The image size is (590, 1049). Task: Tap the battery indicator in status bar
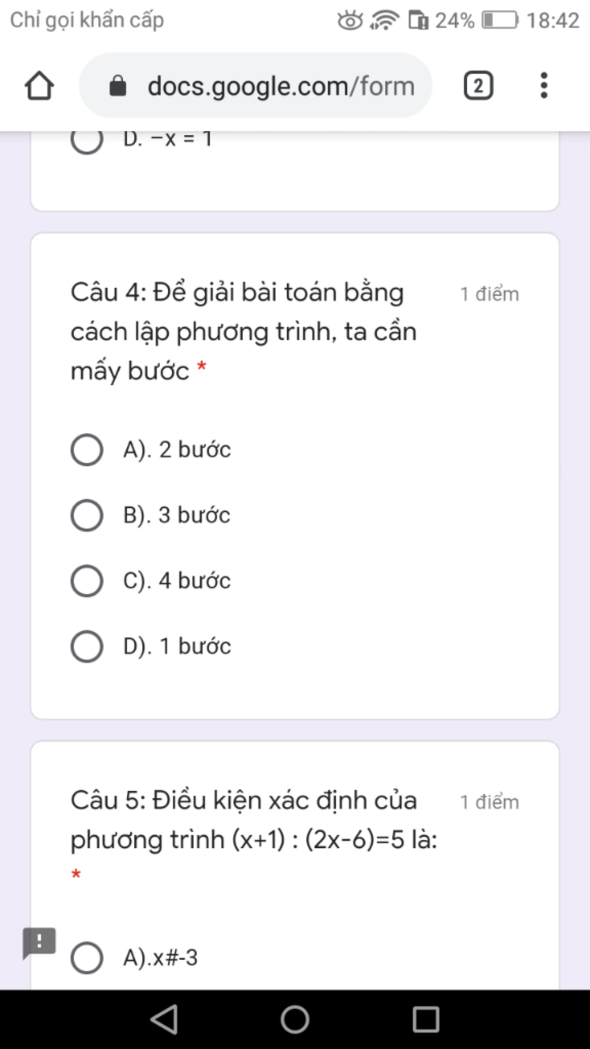[500, 20]
